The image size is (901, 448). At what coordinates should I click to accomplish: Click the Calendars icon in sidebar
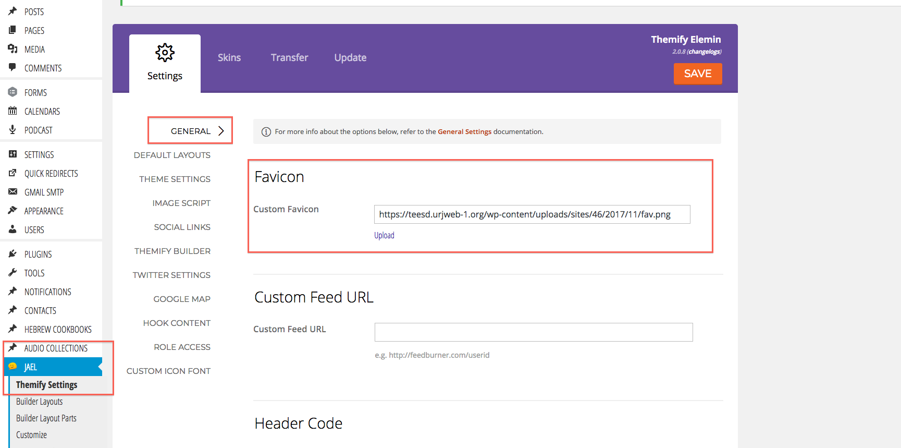13,111
